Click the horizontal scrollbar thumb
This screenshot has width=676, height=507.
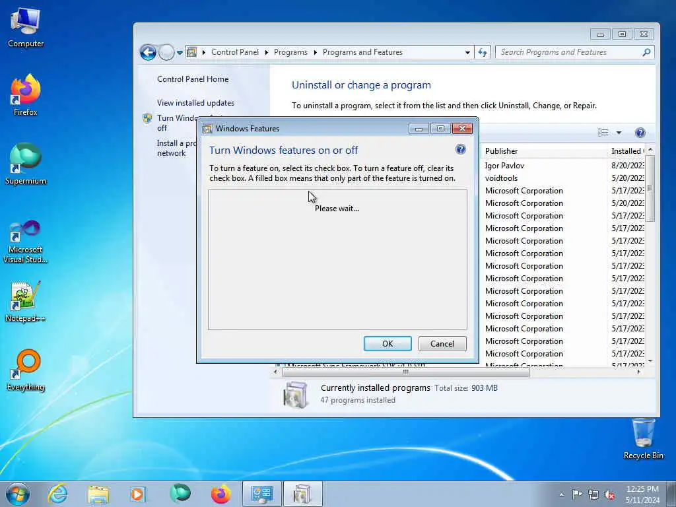click(405, 372)
